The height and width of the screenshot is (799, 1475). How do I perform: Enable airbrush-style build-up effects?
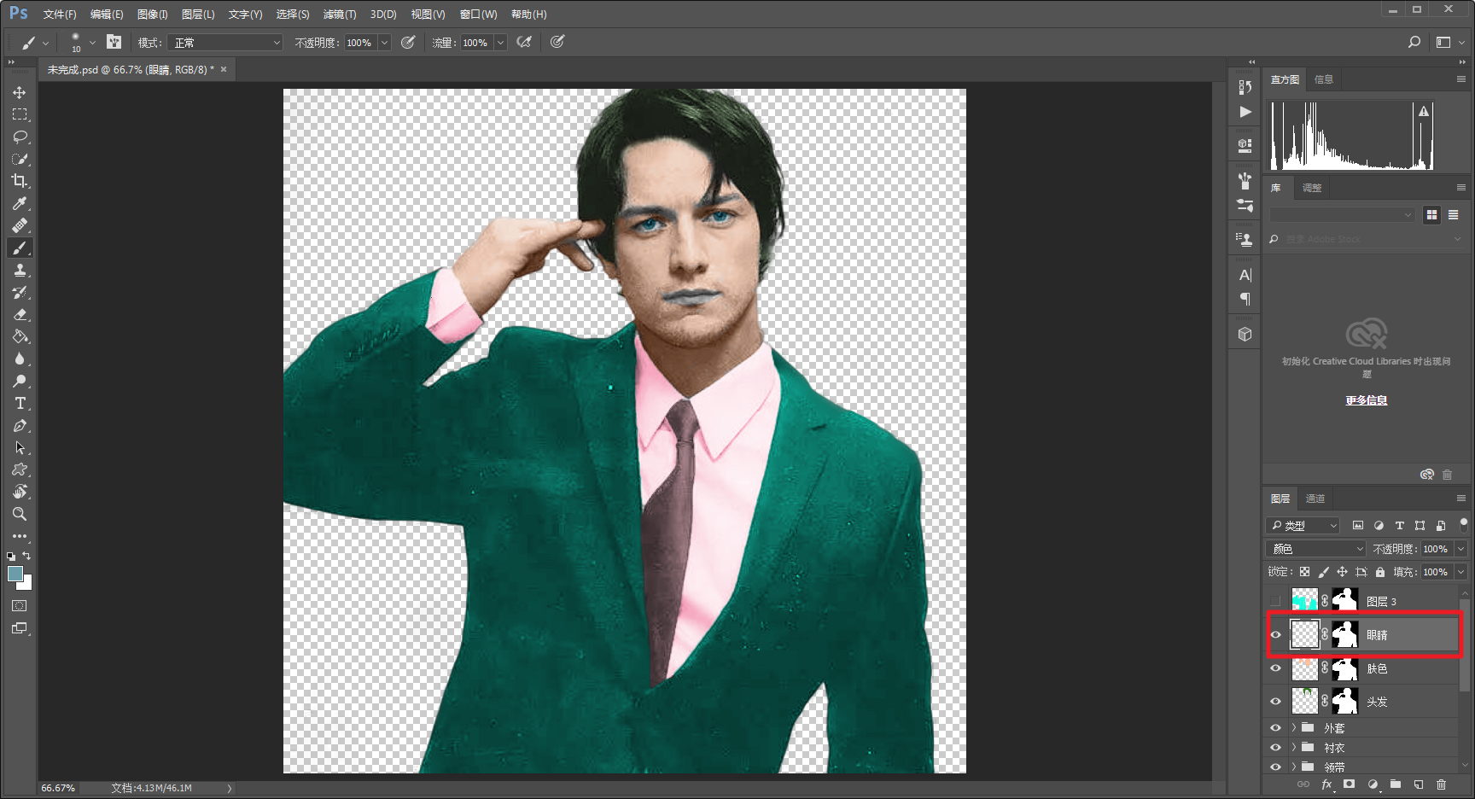pos(524,42)
